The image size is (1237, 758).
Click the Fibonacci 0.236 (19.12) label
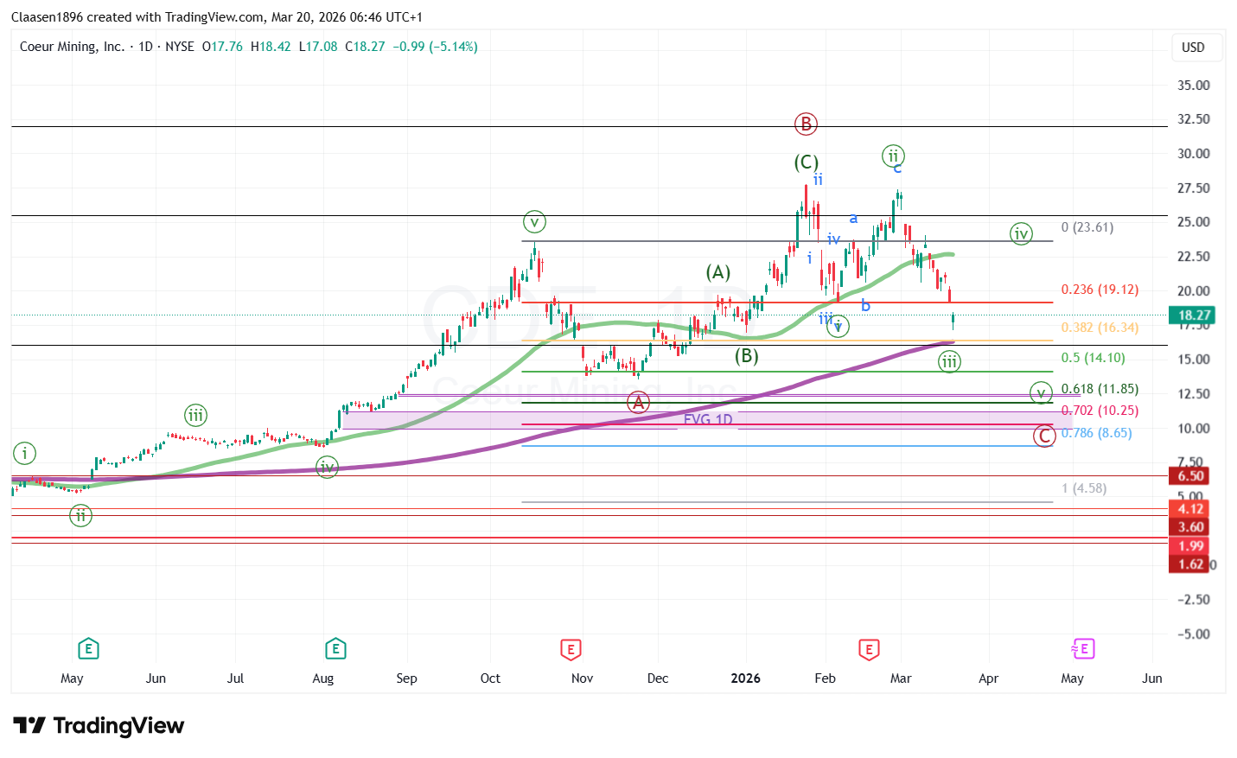(x=1100, y=290)
